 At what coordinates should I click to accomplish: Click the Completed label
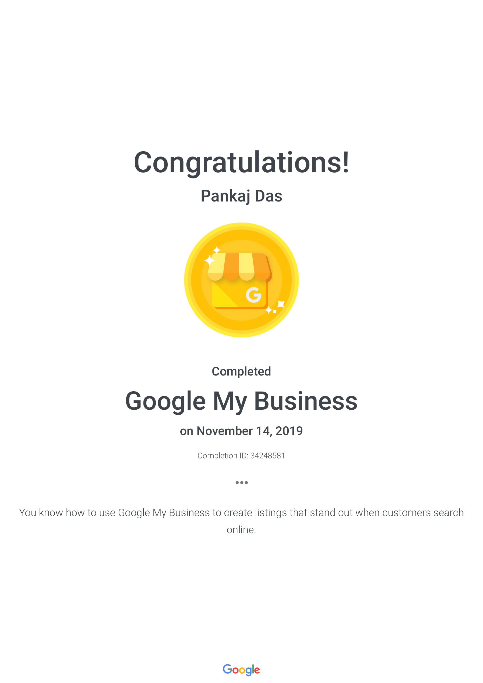click(x=241, y=371)
